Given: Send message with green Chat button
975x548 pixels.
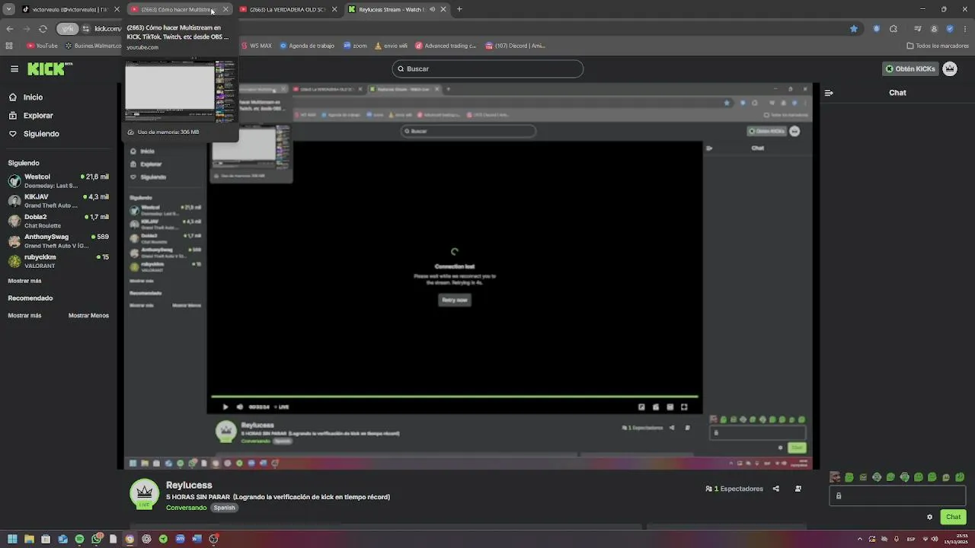Looking at the screenshot, I should click(954, 517).
